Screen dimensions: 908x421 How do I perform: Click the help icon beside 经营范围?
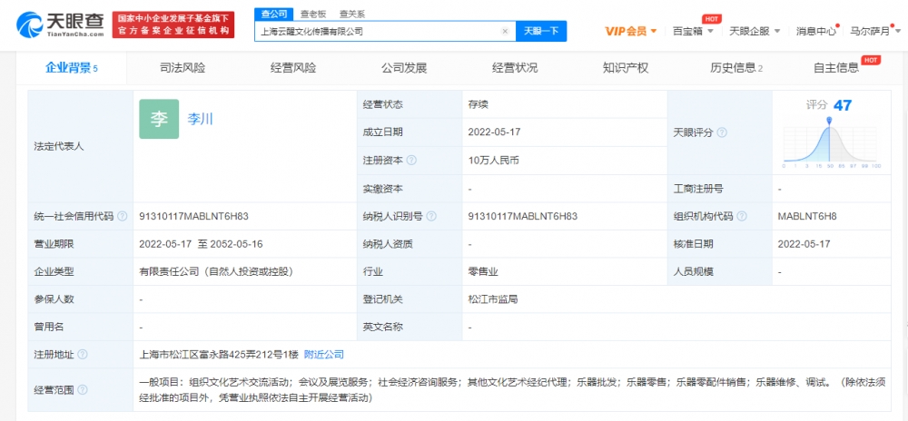coord(83,390)
